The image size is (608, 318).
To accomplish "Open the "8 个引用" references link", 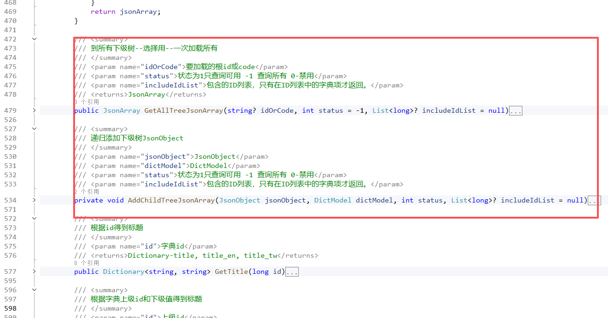I will coord(87,263).
